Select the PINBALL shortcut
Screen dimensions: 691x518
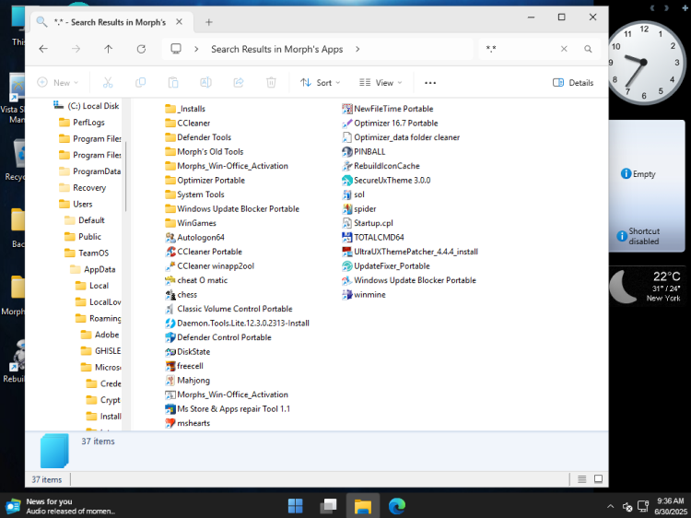click(364, 152)
